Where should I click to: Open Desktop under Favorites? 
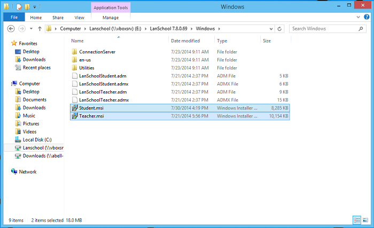tap(31, 51)
